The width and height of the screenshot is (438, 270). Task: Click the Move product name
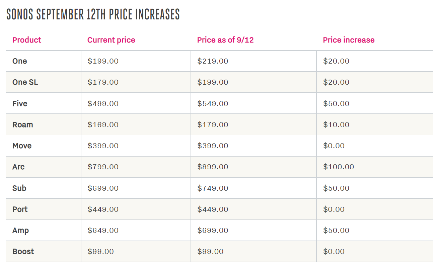(x=22, y=146)
